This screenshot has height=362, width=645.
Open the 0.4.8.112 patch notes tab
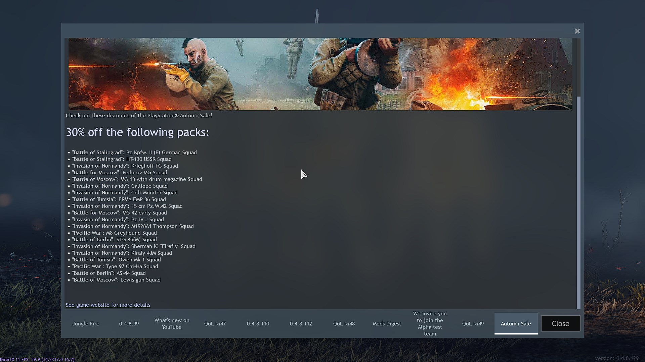301,323
